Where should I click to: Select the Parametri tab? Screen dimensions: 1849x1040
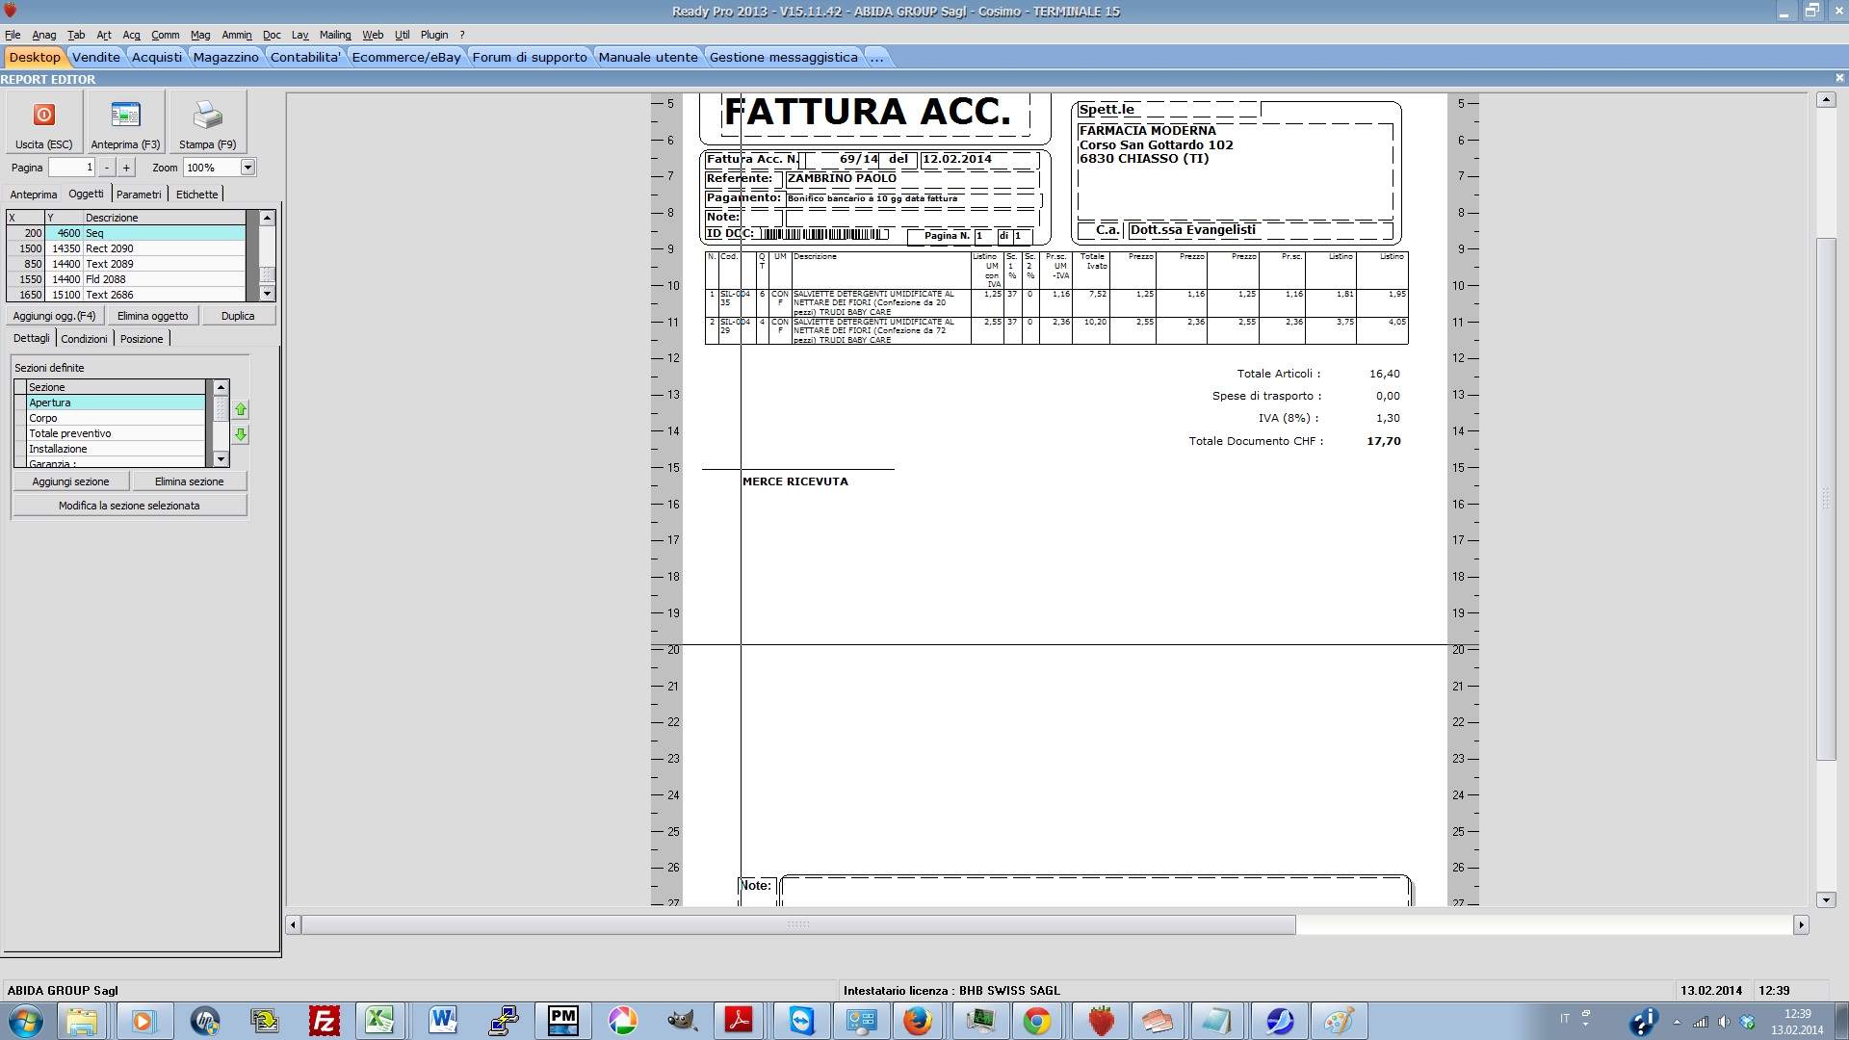(x=139, y=195)
